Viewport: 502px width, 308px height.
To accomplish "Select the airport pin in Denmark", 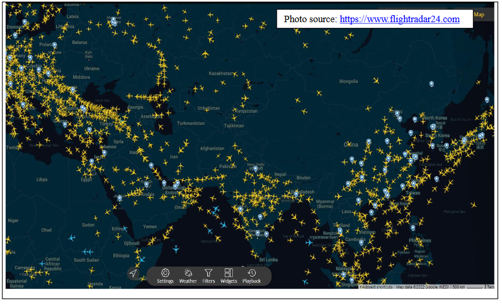I will 25,22.
